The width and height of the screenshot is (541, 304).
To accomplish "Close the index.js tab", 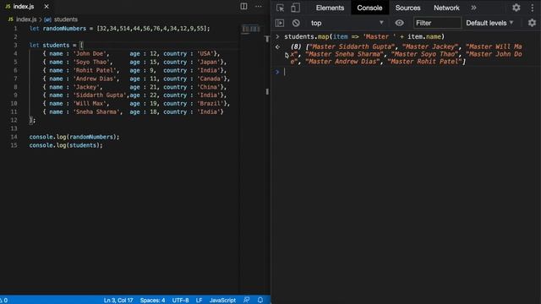I will [46, 6].
